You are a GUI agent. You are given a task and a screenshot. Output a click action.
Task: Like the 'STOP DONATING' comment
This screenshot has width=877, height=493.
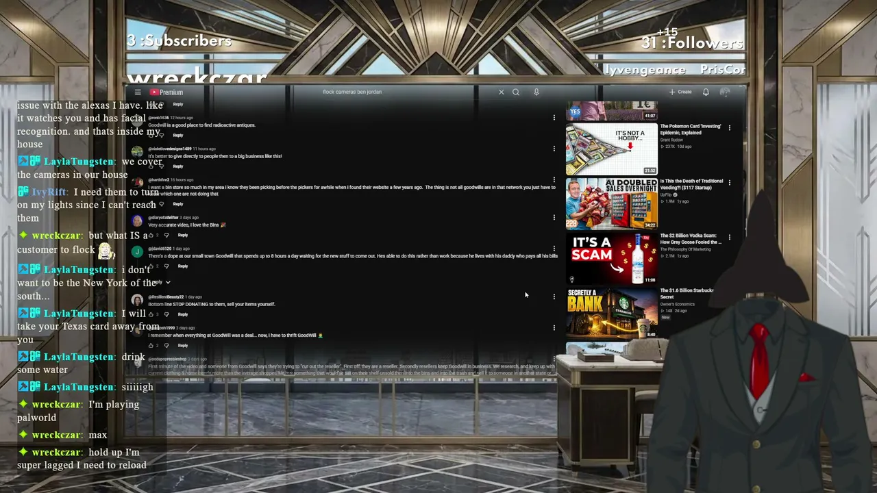coord(151,314)
